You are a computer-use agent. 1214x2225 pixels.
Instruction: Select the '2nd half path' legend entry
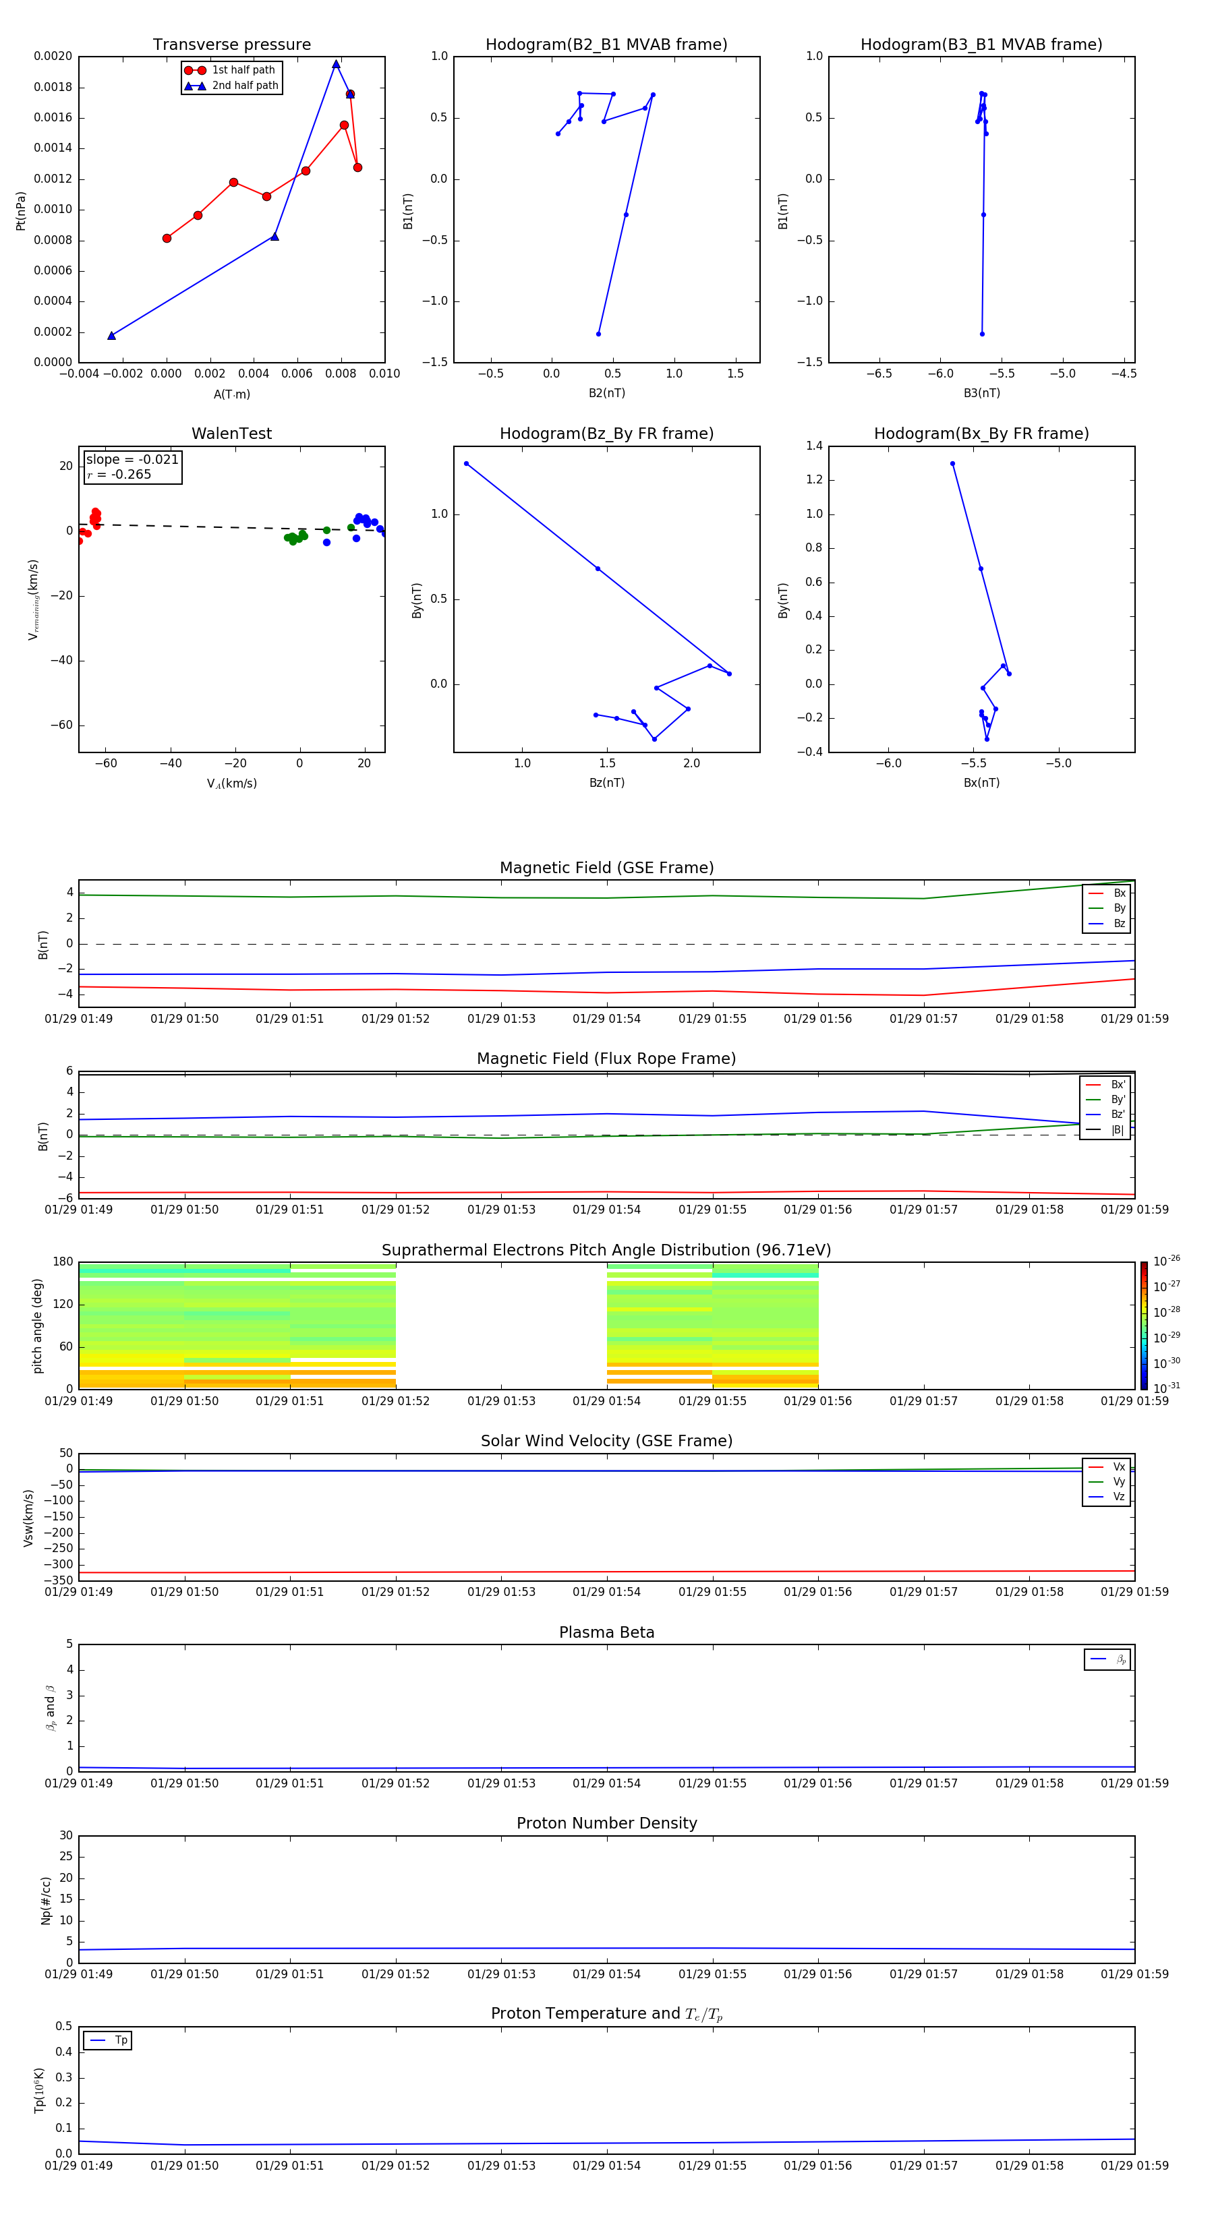[231, 86]
